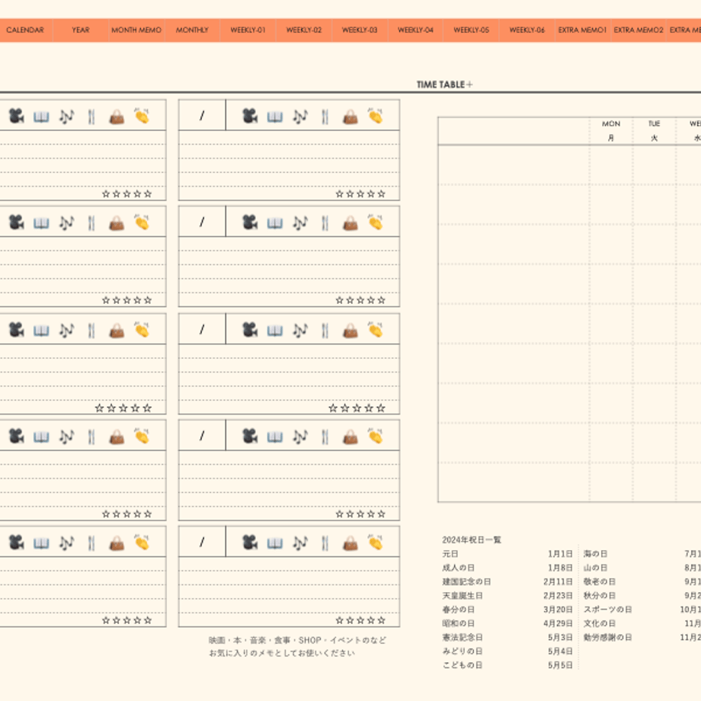Choose clapping hands icon in bottom-right memo card
701x701 pixels.
click(376, 542)
